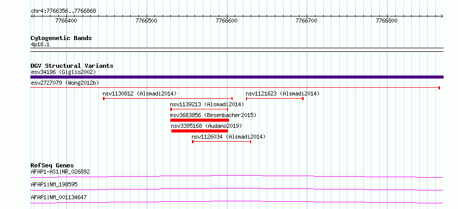Select the nsv1130812 variant span line
The image size is (458, 209).
pos(168,99)
